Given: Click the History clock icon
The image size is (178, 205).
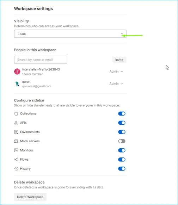Looking at the screenshot, I should click(16, 169).
